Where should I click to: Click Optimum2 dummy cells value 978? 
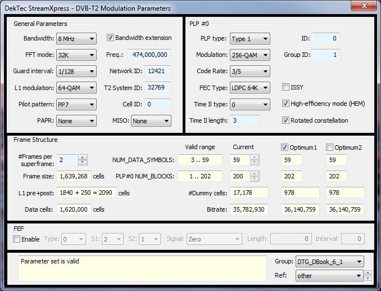pyautogui.click(x=345, y=192)
